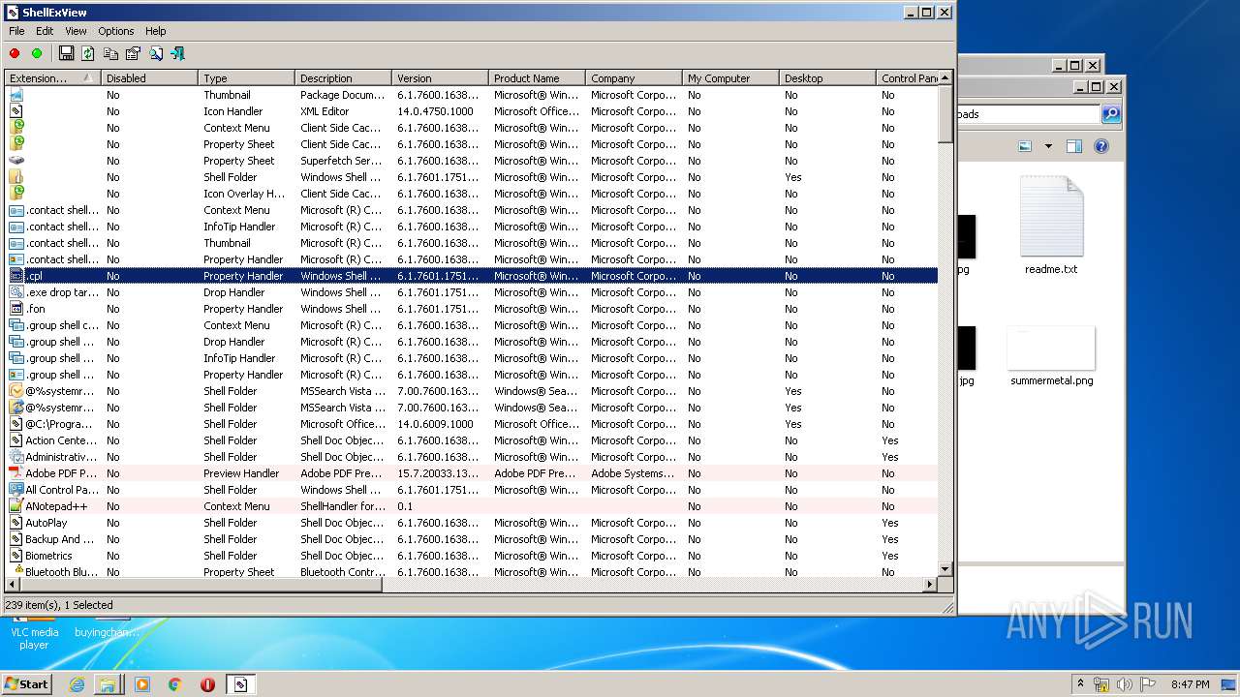Click the Find magnifier toolbar icon
The width and height of the screenshot is (1240, 697).
155,53
